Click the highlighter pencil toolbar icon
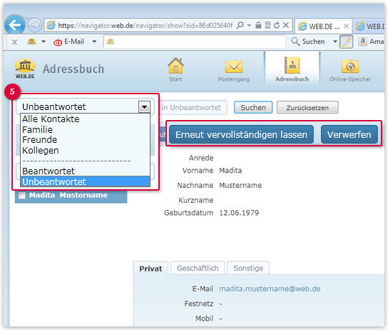The height and width of the screenshot is (330, 388). click(x=346, y=41)
